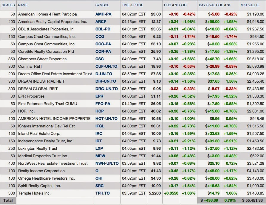Click the Temple Hotels price 5.2200
266x205 pixels.
point(155,193)
